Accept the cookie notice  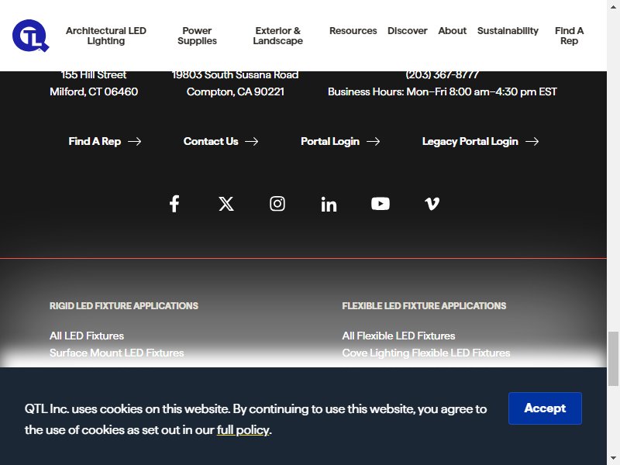tap(545, 408)
